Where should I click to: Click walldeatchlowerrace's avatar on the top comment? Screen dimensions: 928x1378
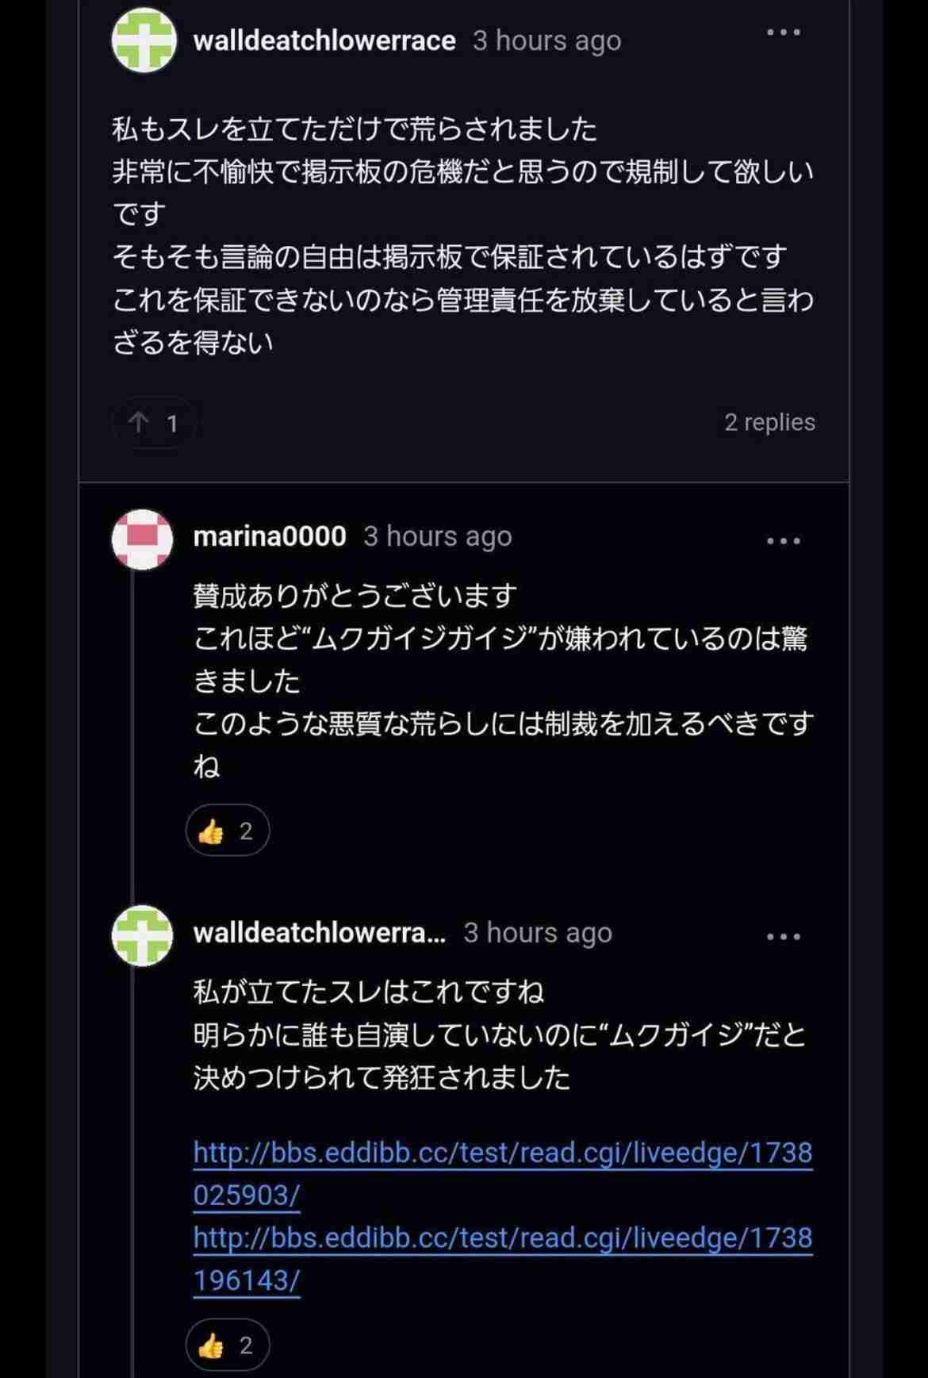[x=144, y=40]
